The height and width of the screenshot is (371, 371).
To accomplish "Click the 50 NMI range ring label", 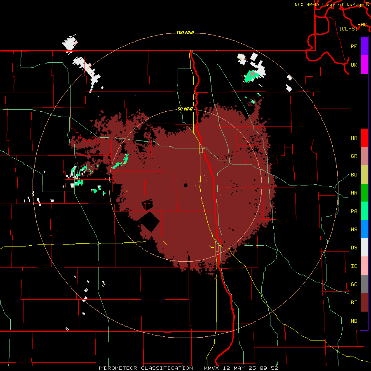I will 185,109.
